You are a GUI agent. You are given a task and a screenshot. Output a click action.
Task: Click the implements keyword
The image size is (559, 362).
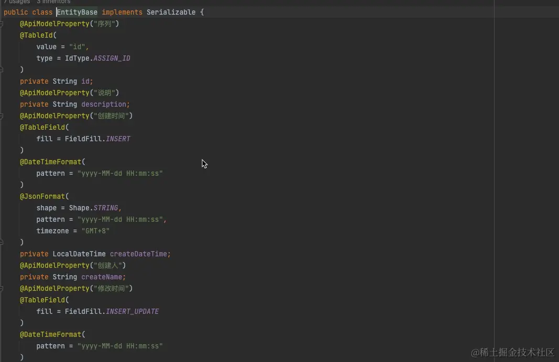click(x=122, y=12)
